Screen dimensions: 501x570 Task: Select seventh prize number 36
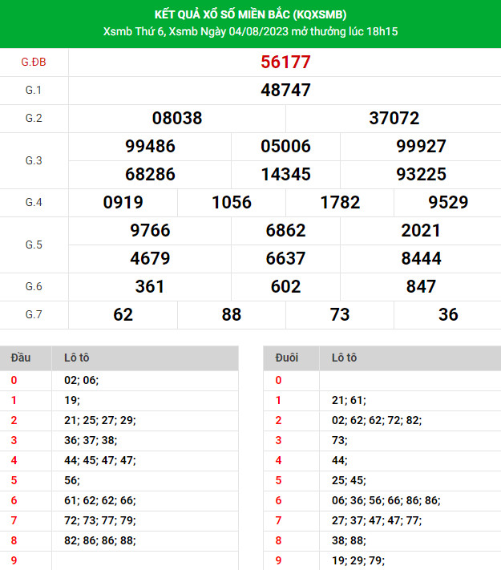448,315
